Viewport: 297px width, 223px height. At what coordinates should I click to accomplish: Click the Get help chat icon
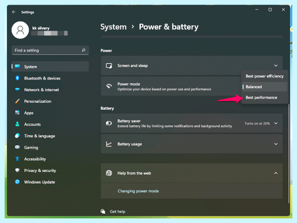tap(103, 211)
